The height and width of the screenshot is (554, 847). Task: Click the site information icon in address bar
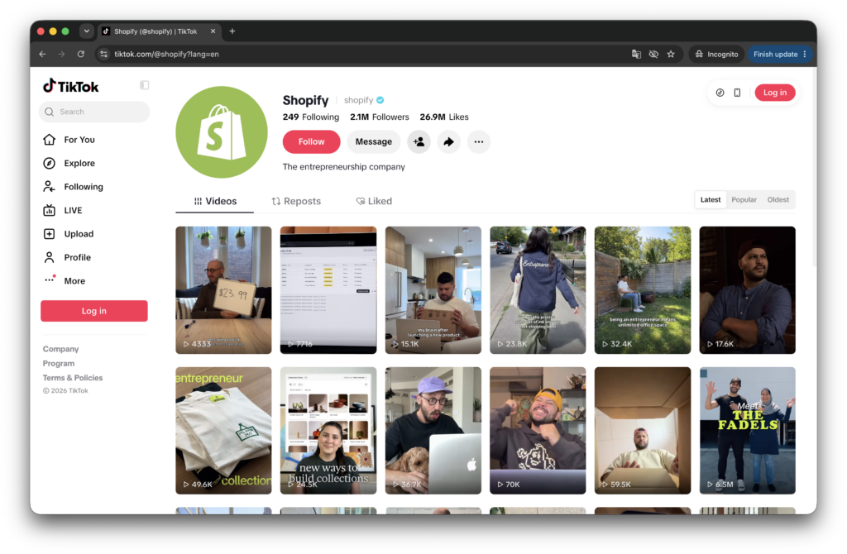103,54
